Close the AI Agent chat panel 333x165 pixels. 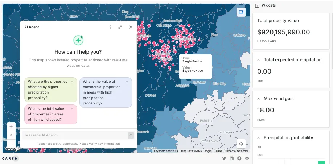(x=131, y=27)
